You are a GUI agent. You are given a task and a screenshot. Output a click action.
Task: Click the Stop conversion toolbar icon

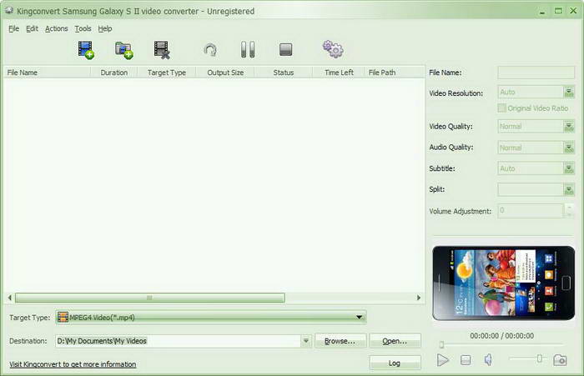point(285,49)
